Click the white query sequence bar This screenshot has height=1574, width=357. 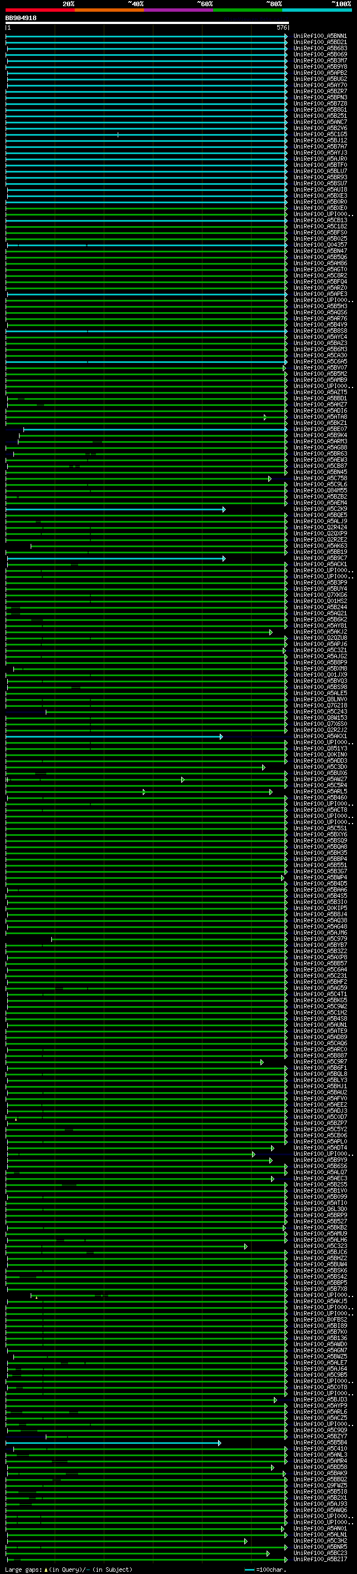click(147, 22)
